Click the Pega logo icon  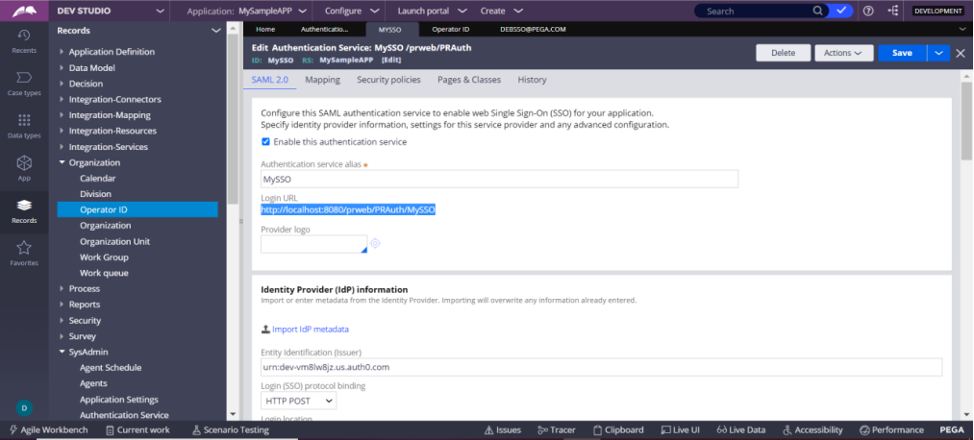pos(24,11)
